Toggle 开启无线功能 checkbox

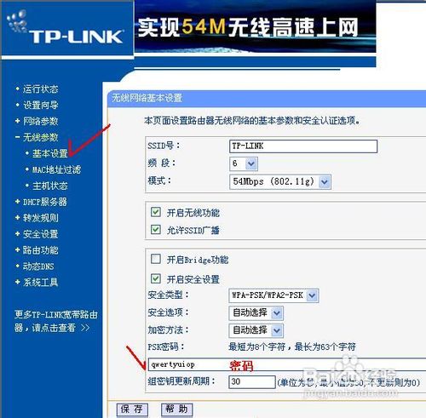[156, 212]
